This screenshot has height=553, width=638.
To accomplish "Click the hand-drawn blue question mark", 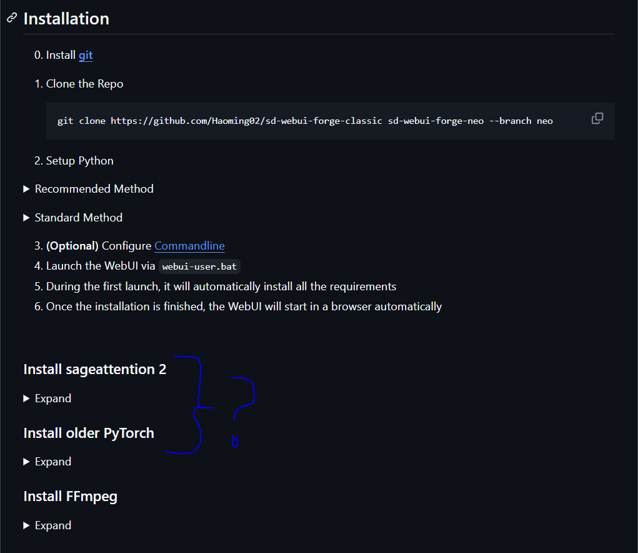I will [x=244, y=400].
